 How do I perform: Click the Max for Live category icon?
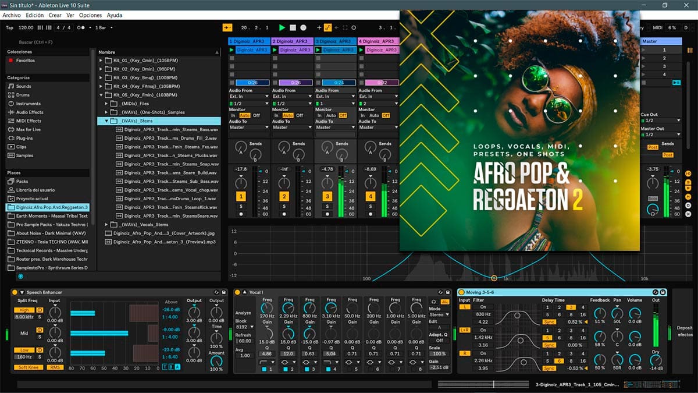[x=11, y=129]
